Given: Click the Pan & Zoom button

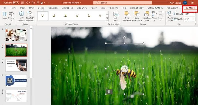Looking at the screenshot, I should pyautogui.click(x=170, y=16).
